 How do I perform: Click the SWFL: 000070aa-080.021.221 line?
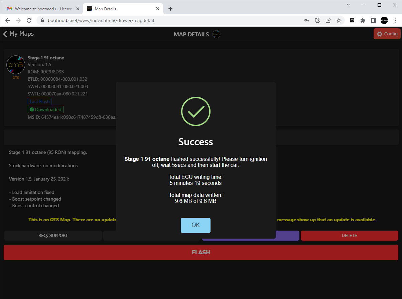point(58,94)
